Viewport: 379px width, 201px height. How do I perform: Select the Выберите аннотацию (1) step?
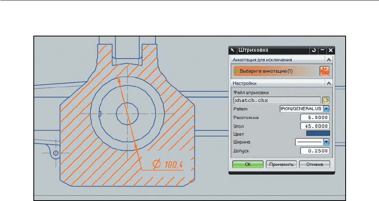point(276,71)
